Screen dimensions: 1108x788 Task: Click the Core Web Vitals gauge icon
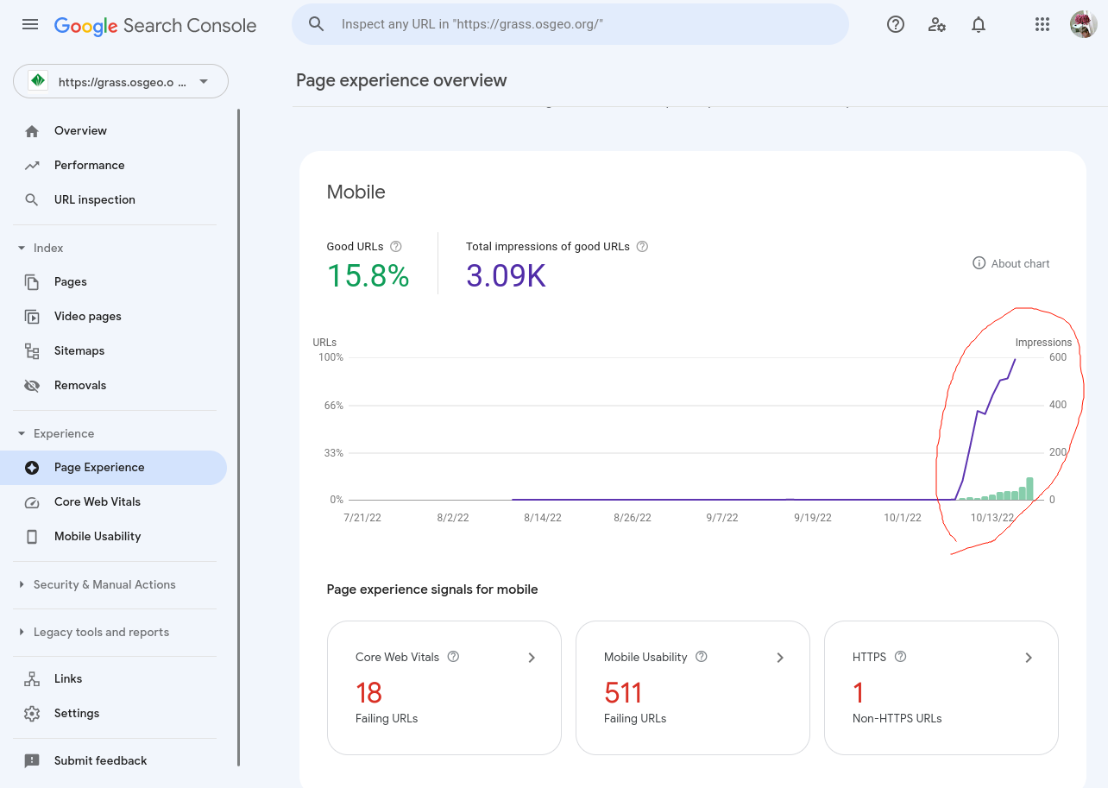[32, 502]
